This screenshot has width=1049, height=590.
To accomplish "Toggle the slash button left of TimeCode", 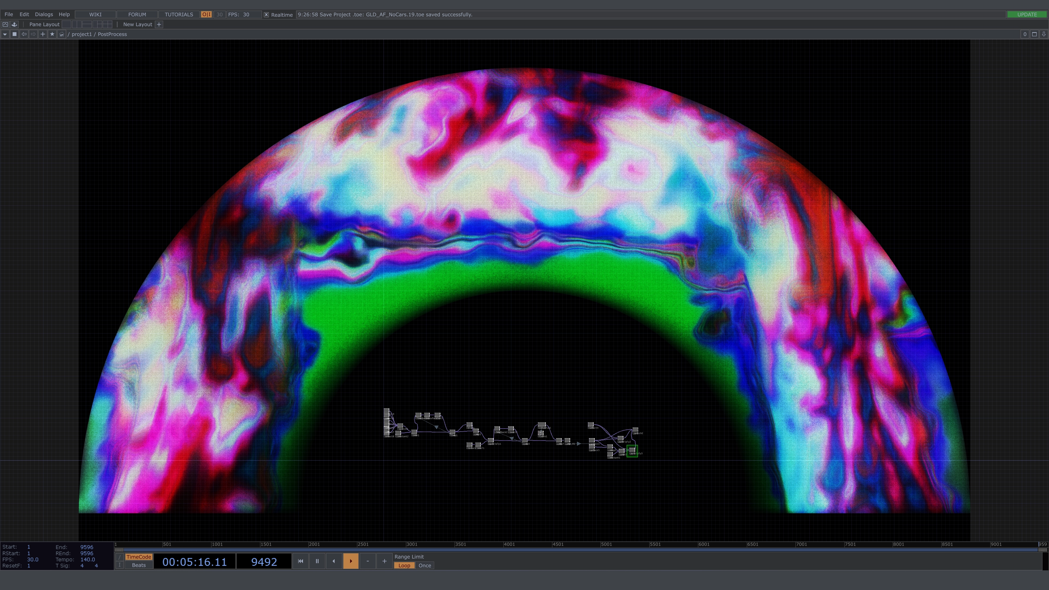I will pyautogui.click(x=119, y=557).
